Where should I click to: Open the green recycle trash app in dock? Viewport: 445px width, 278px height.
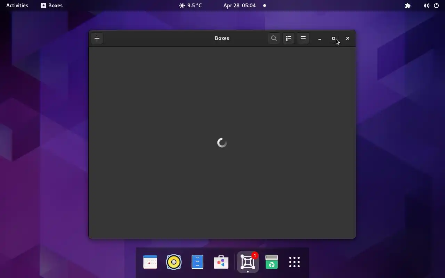(272, 262)
